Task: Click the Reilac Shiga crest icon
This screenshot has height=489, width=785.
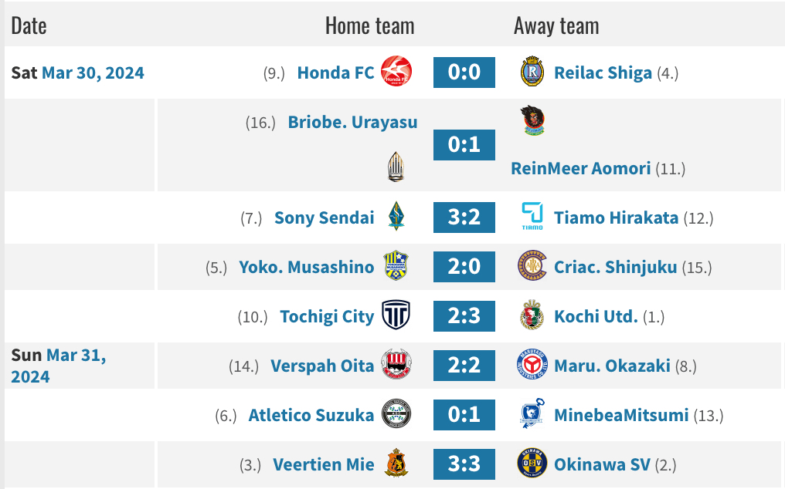Action: [x=532, y=73]
